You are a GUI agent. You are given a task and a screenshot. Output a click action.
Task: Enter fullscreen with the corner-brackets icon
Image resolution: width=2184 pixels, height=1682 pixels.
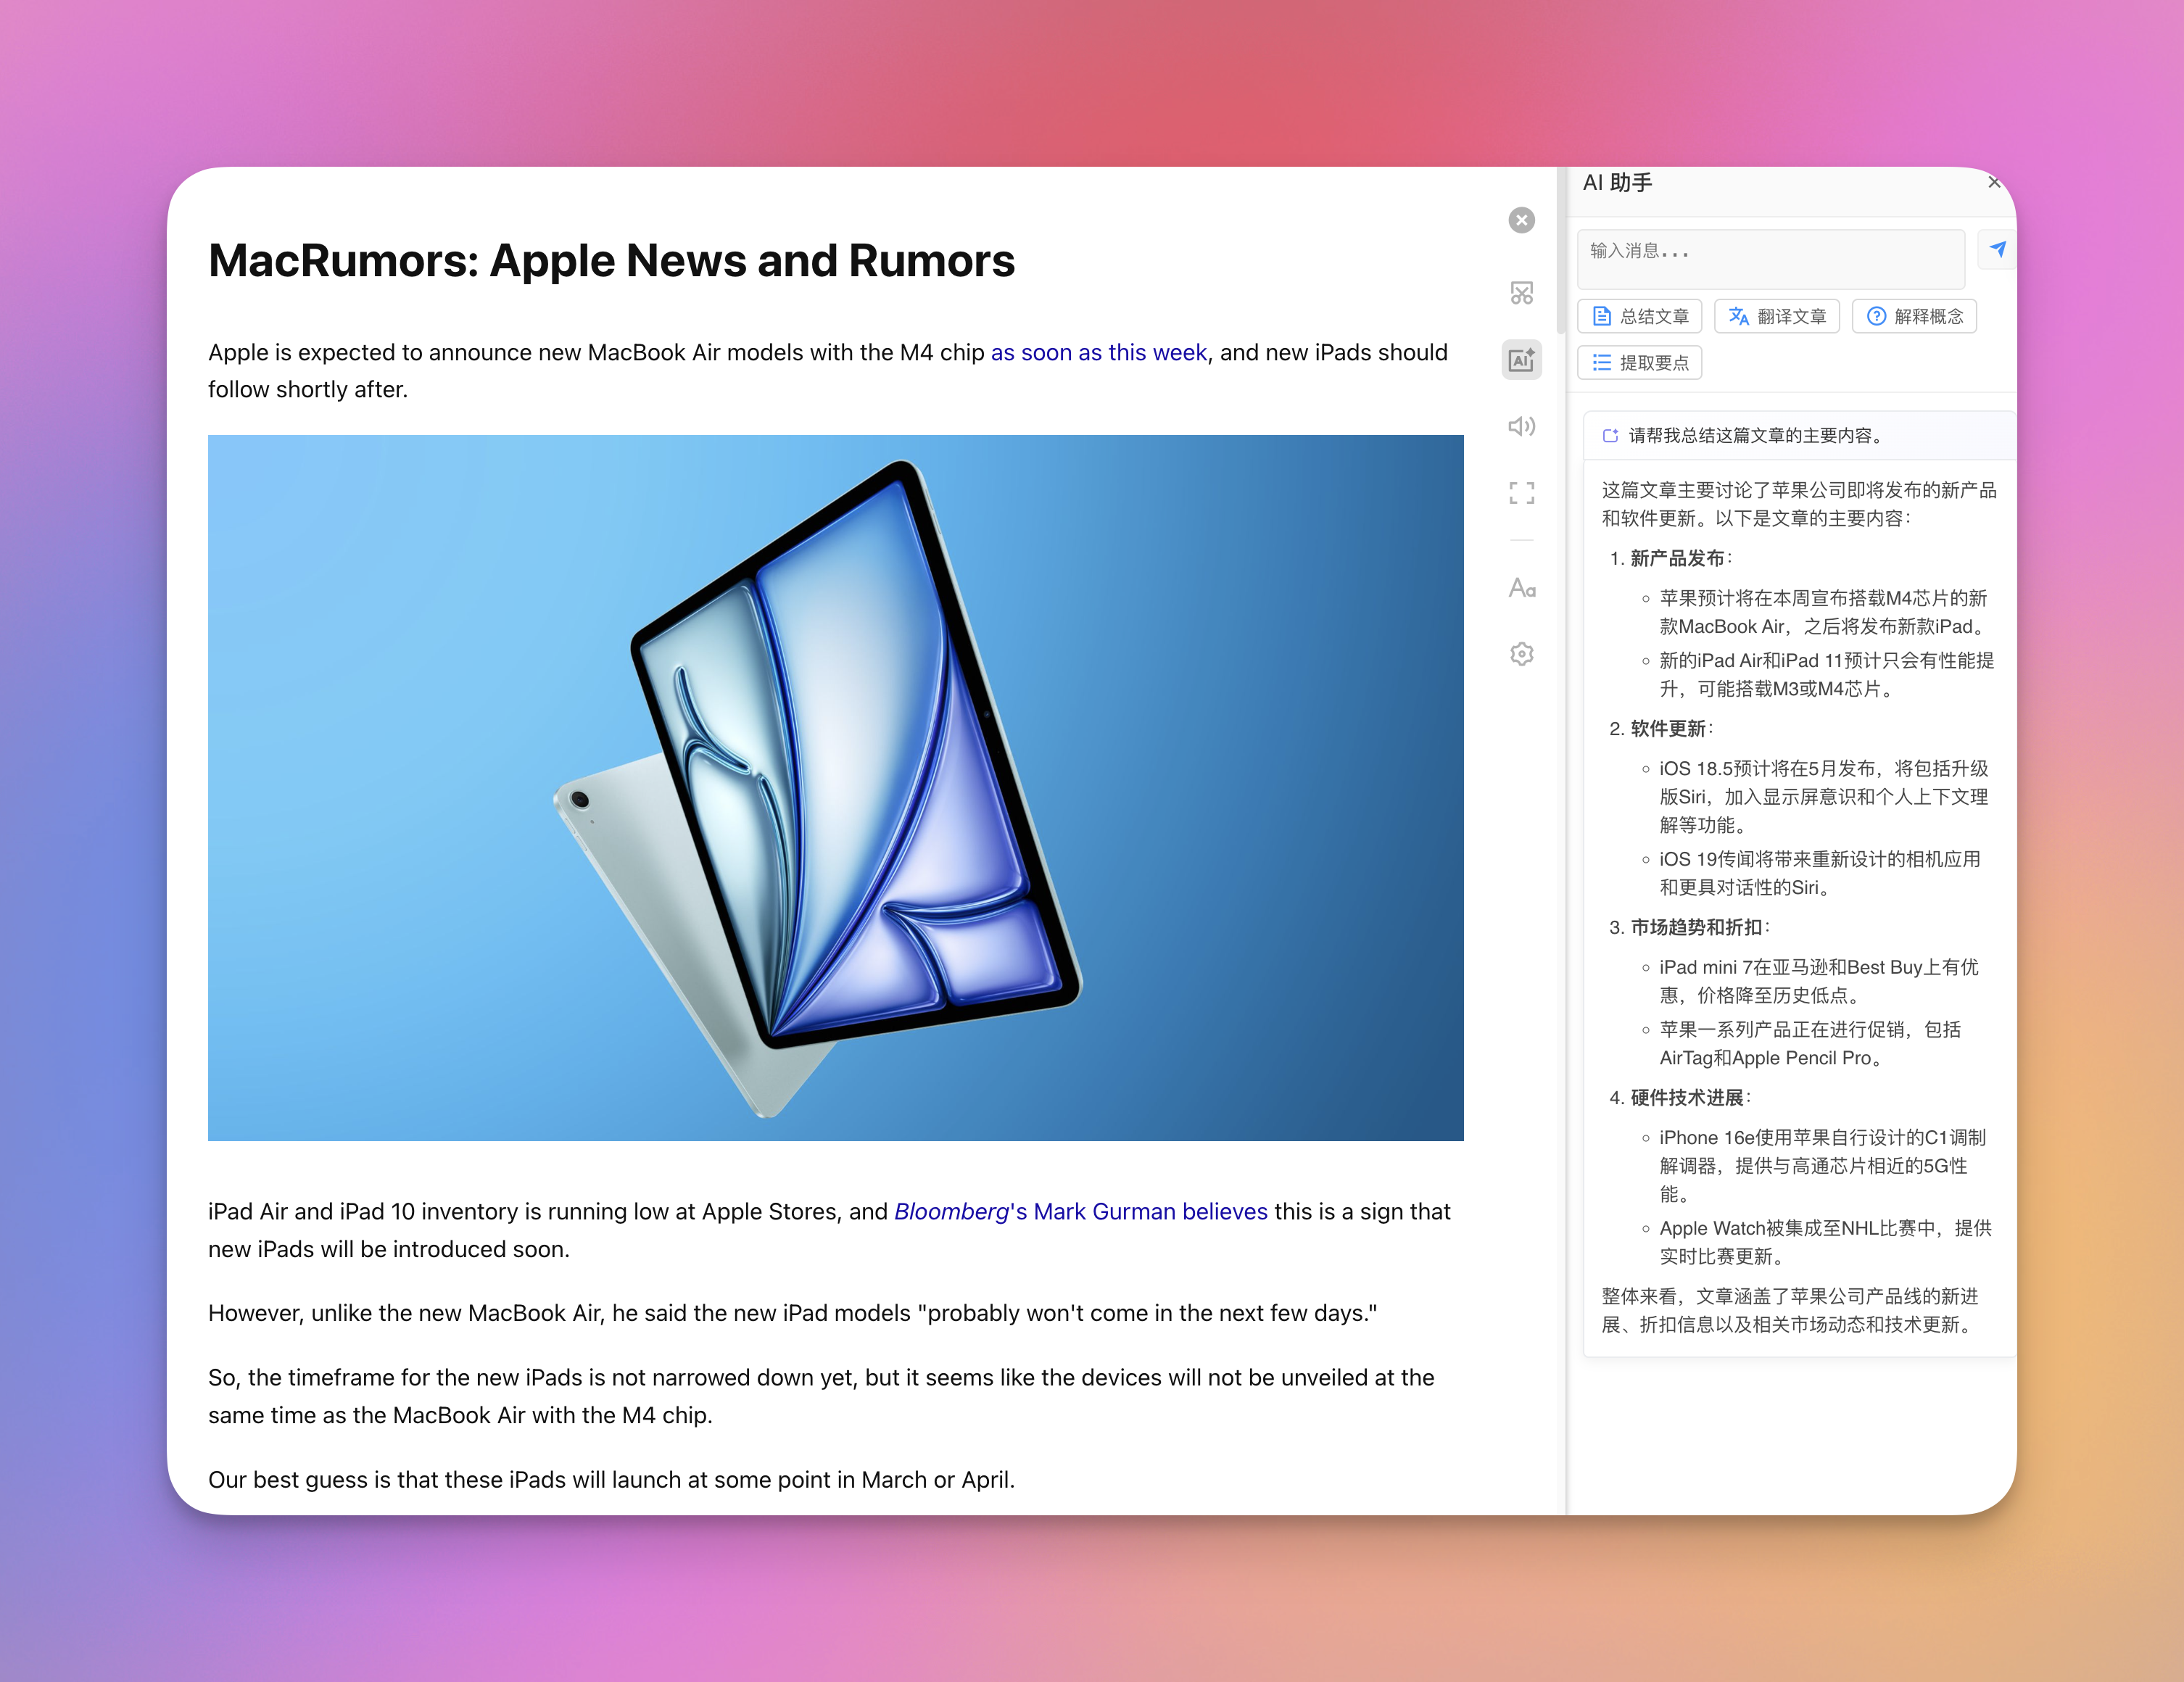coord(1521,493)
